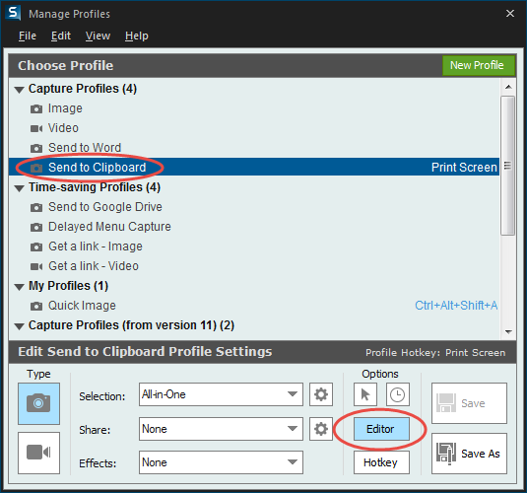527x493 pixels.
Task: Select the Video capture type camcorder icon
Action: (39, 453)
